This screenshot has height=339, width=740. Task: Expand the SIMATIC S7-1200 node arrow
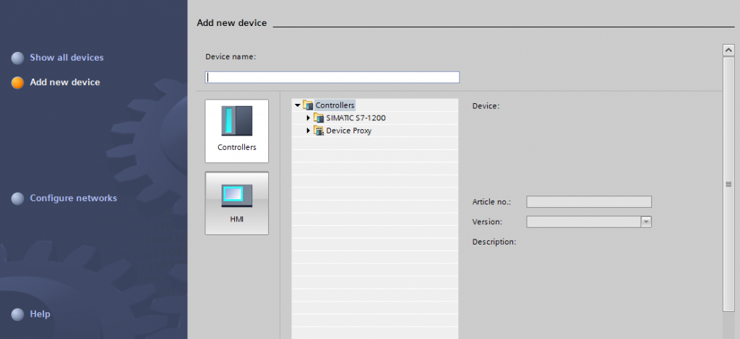309,118
